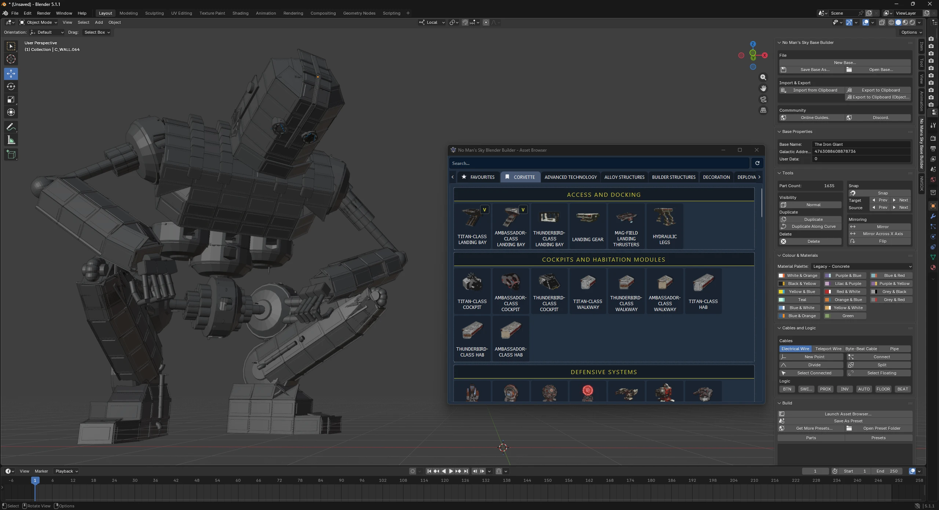Toggle proportional editing in the header
Screen dimensions: 939x510
click(x=486, y=22)
